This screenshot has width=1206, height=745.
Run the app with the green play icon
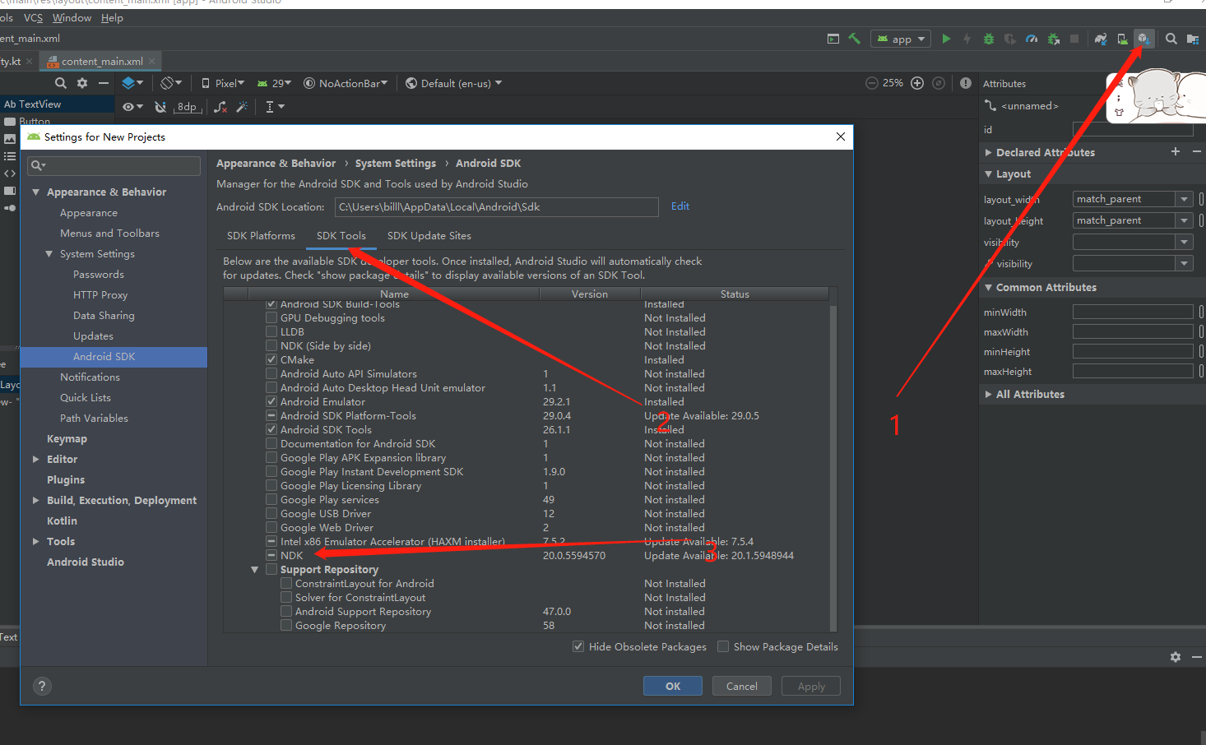pyautogui.click(x=946, y=39)
